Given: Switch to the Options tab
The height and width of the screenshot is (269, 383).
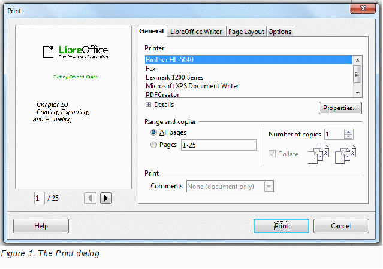Looking at the screenshot, I should pyautogui.click(x=280, y=32).
